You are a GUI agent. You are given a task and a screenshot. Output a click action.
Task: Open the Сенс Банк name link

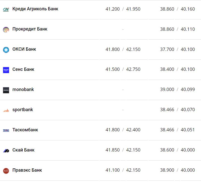23,69
